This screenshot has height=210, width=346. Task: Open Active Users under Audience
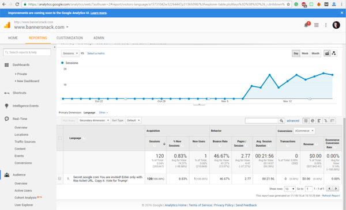pyautogui.click(x=23, y=190)
